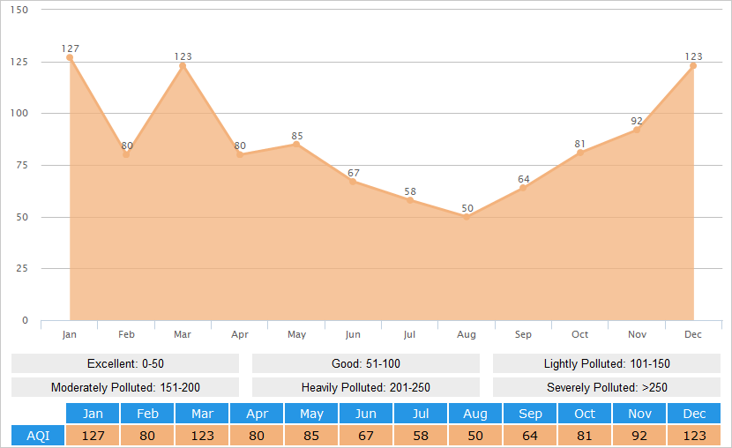
Task: Click the blue Oct table header cell
Action: [585, 414]
